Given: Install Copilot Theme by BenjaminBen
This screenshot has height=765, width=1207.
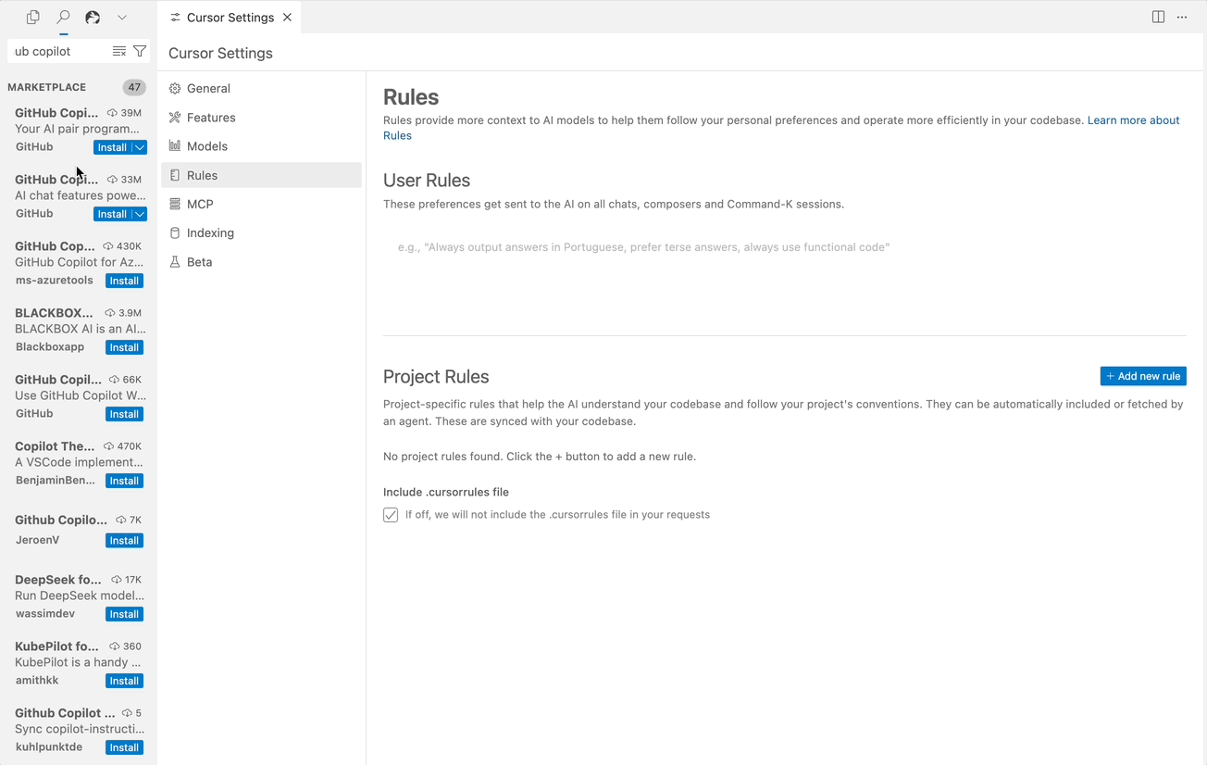Looking at the screenshot, I should coord(124,481).
